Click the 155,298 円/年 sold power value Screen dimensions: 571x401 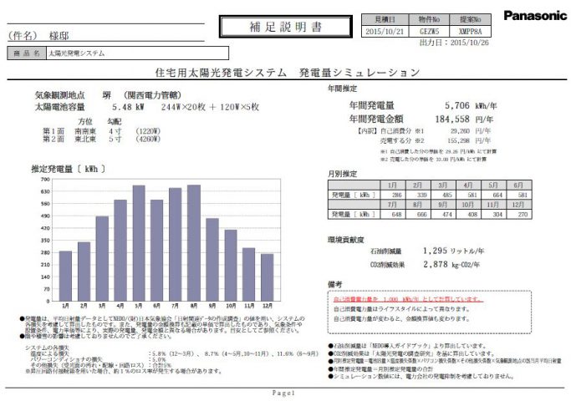point(469,140)
